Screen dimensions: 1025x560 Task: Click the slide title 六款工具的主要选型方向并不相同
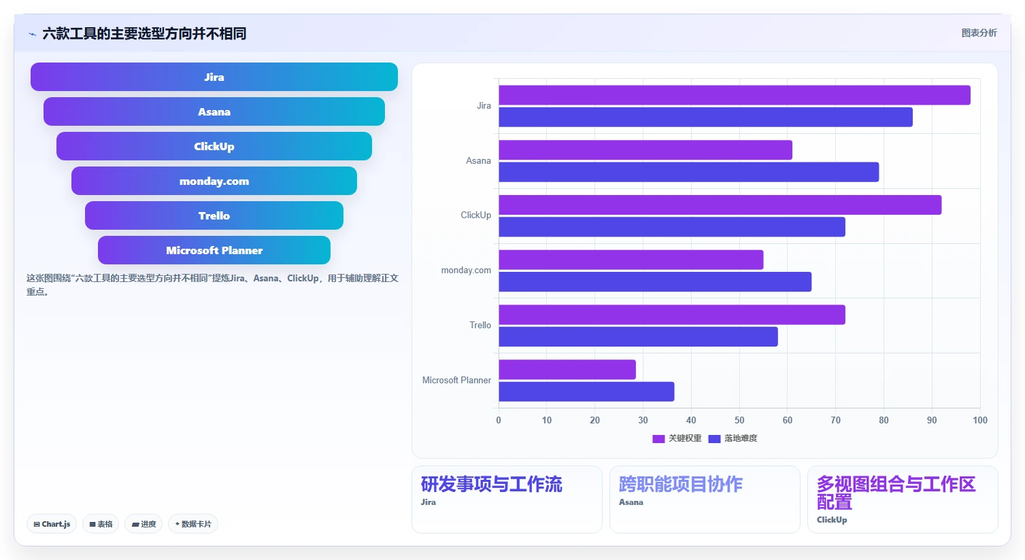point(144,33)
